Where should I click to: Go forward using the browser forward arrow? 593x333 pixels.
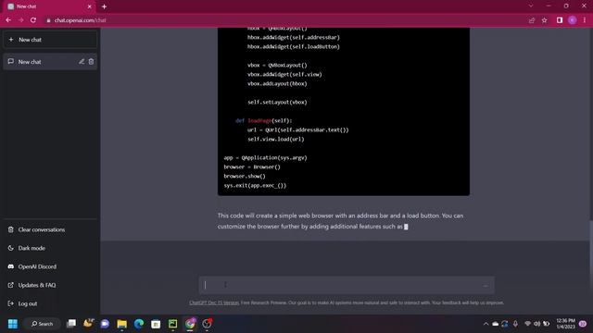(x=21, y=20)
